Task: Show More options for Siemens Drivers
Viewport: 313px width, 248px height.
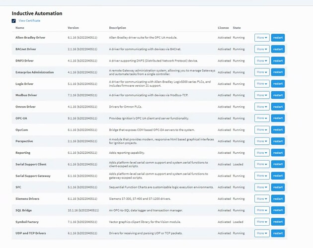Action: [x=262, y=199]
